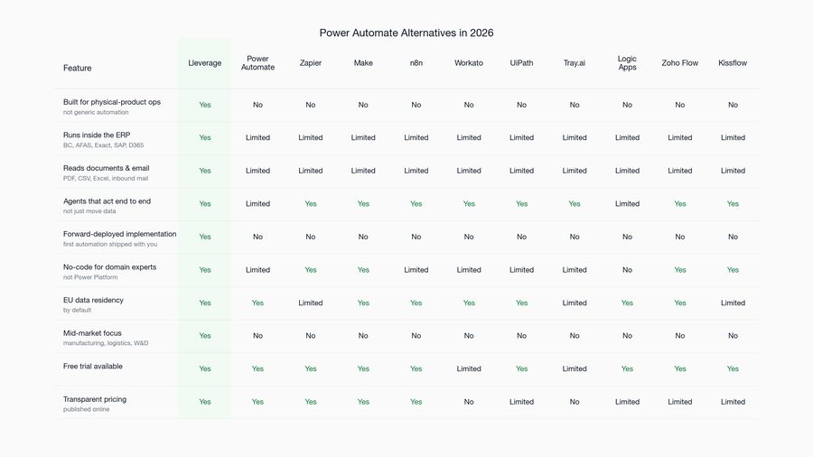The width and height of the screenshot is (813, 457).
Task: Click the Lleverage column header
Action: (205, 62)
